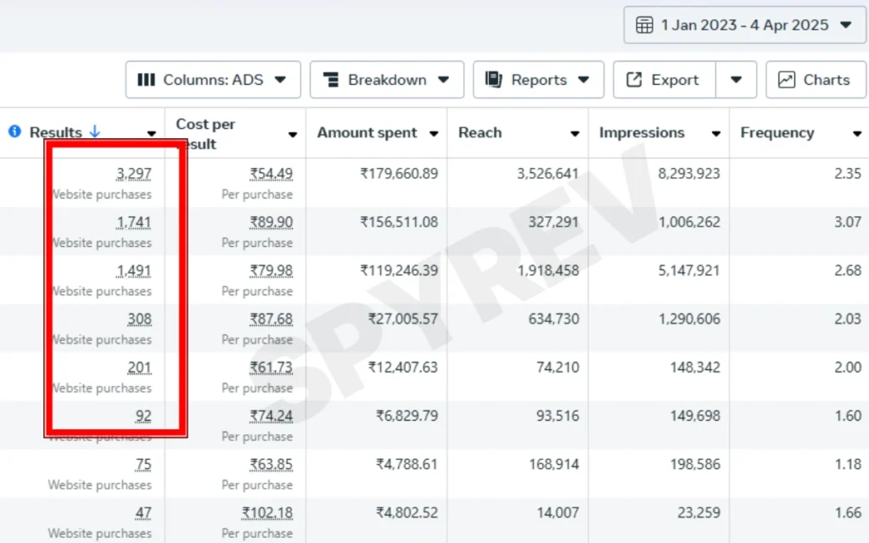Open the Impressions column dropdown arrow
This screenshot has width=869, height=543.
tap(715, 134)
